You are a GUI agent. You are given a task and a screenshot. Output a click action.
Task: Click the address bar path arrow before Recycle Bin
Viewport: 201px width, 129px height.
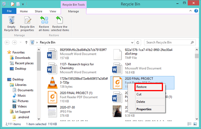tap(37, 42)
